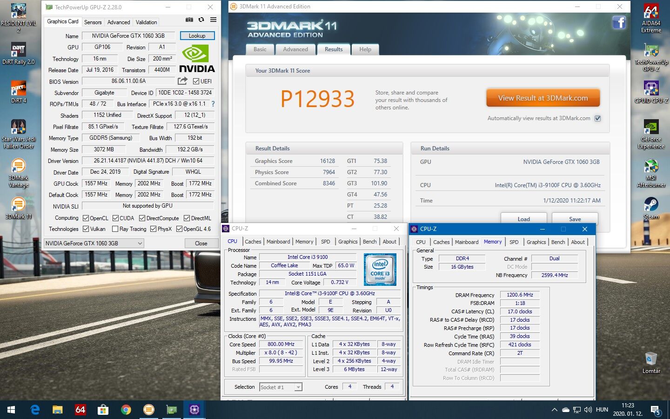
Task: Open Validation tab in GPU-Z
Action: pyautogui.click(x=146, y=22)
